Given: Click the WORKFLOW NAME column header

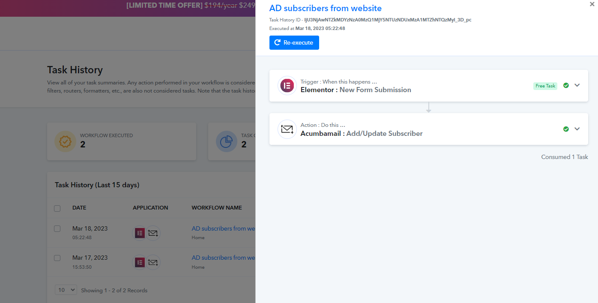Looking at the screenshot, I should pos(217,207).
